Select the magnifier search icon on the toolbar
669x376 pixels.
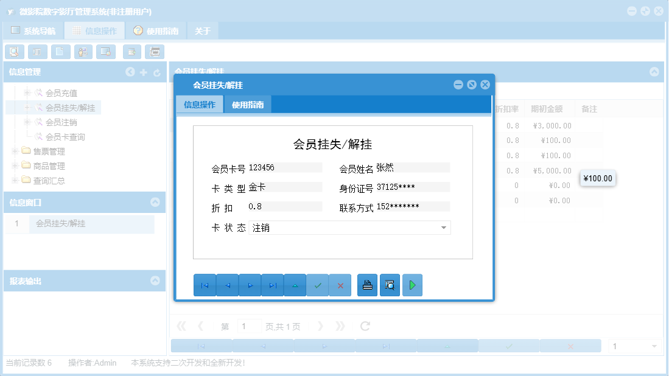14,52
